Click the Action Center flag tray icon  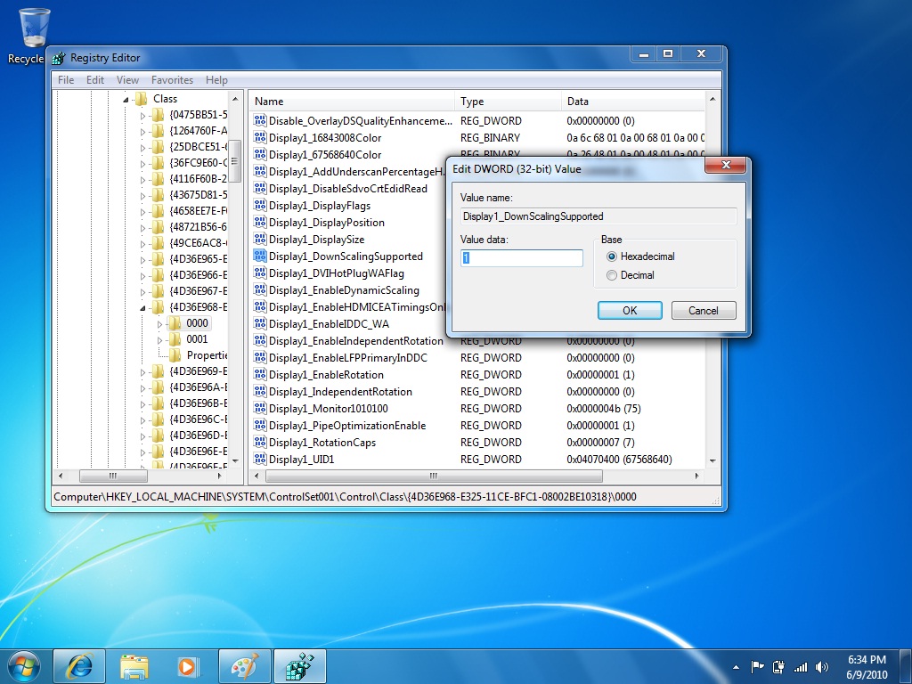point(757,667)
